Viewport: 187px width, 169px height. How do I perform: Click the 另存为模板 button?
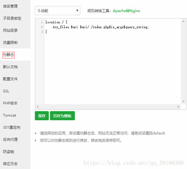[62, 116]
